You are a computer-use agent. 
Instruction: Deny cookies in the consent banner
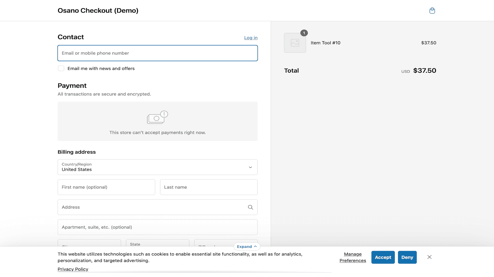click(407, 257)
